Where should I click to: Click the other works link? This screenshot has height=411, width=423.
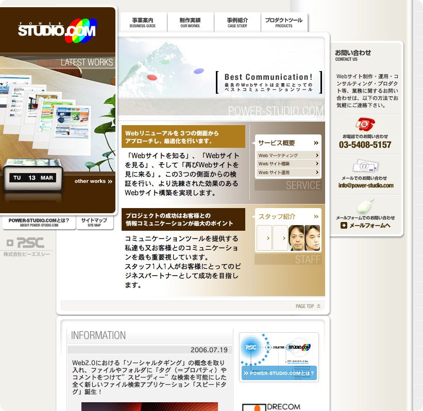click(93, 181)
